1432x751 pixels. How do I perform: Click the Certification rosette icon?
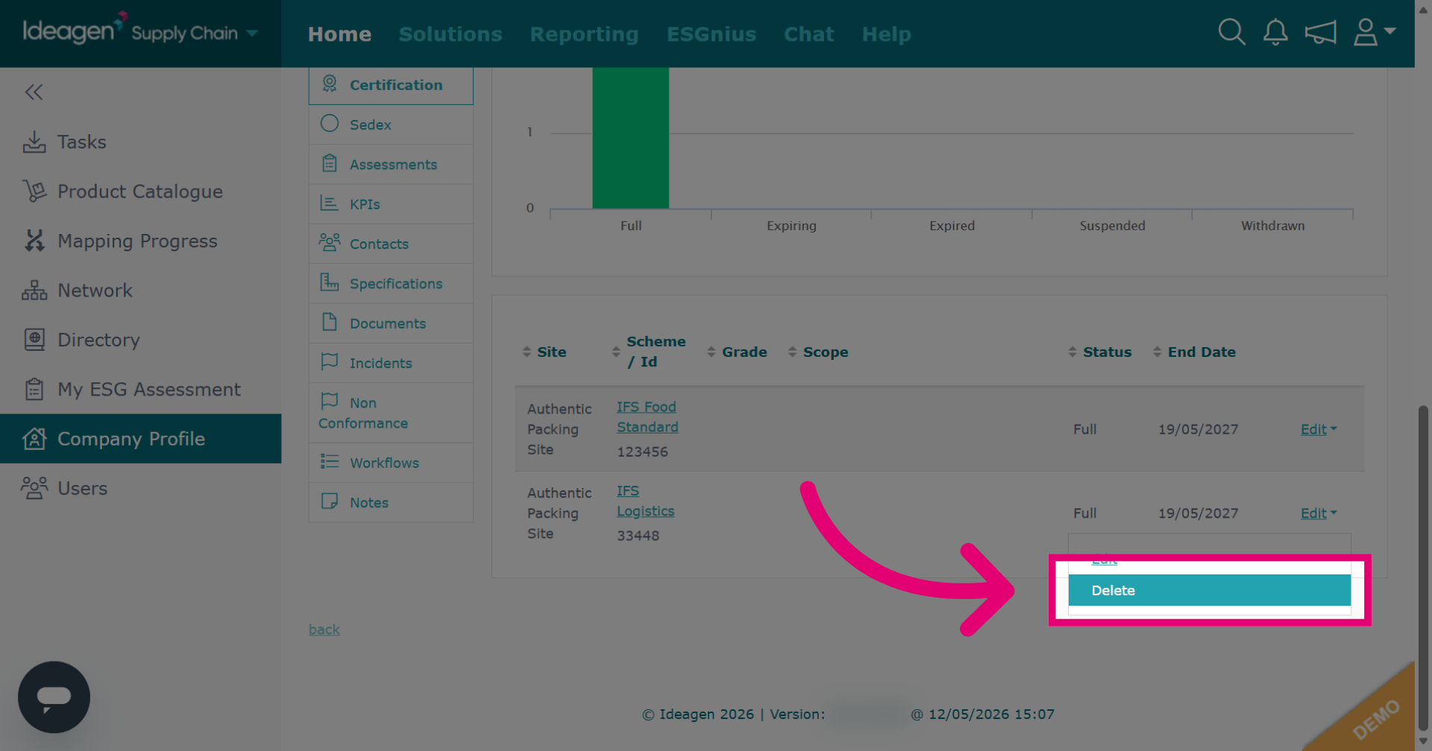pyautogui.click(x=330, y=83)
